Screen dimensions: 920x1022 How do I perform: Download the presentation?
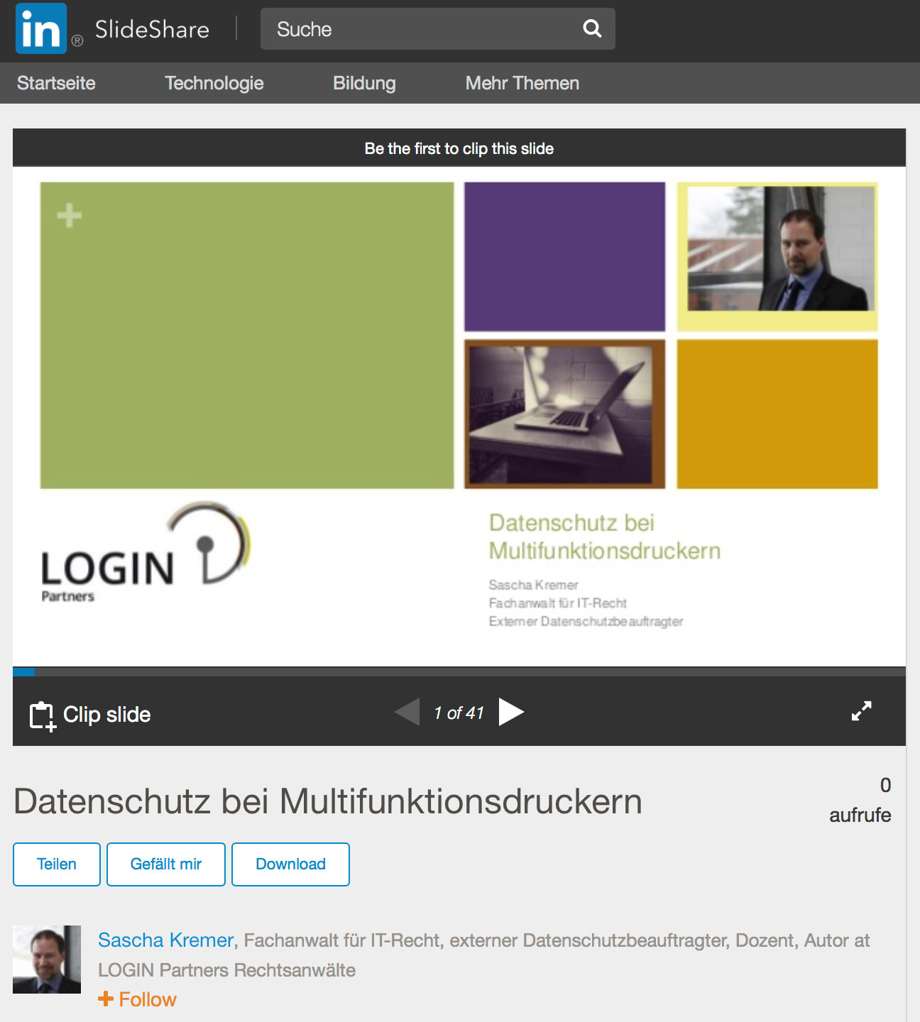pyautogui.click(x=290, y=864)
